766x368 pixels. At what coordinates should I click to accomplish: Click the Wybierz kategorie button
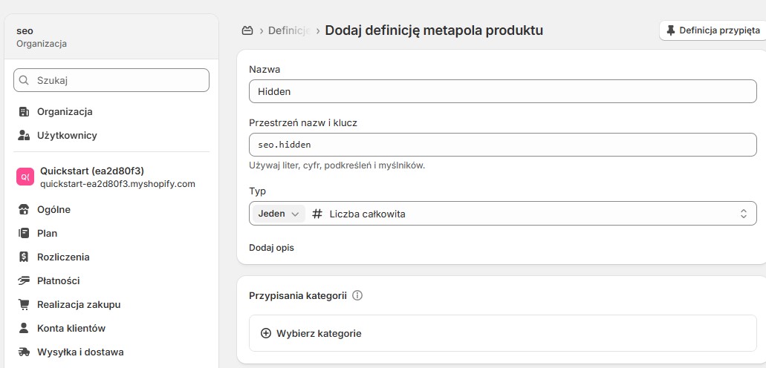click(x=503, y=333)
